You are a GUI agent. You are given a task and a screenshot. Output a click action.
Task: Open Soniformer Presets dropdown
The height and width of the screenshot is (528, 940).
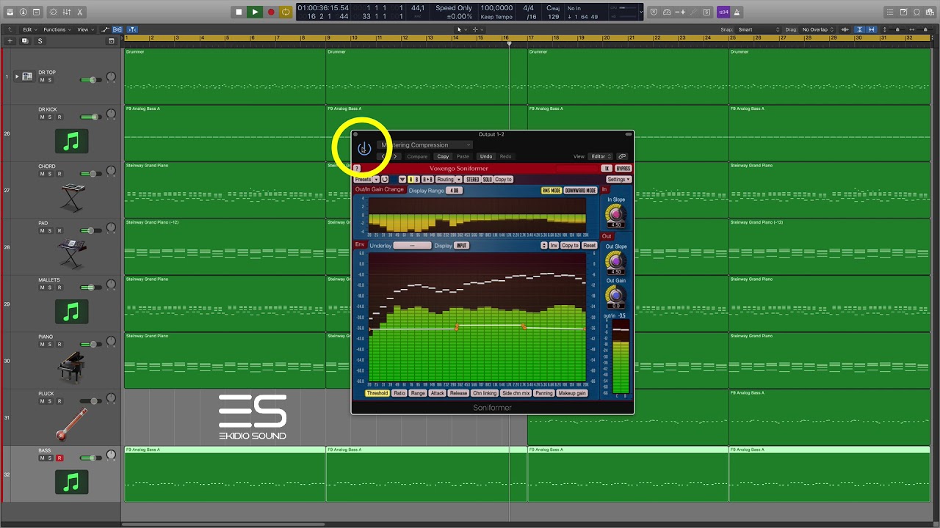(366, 180)
